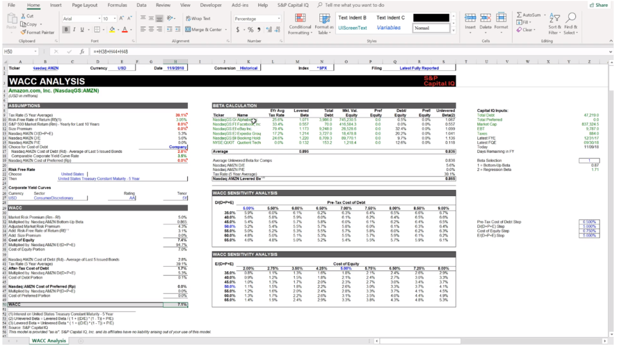Toggle italic formatting
617x349 pixels.
74,28
